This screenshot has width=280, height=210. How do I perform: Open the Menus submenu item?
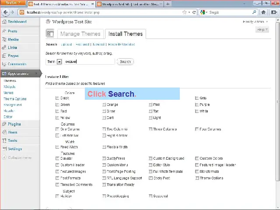pos(8,93)
